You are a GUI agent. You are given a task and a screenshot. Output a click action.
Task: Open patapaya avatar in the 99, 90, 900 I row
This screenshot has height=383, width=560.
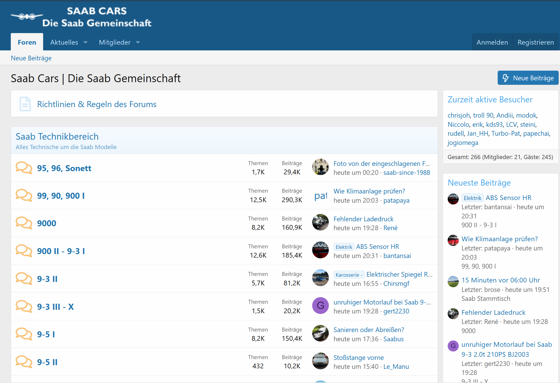320,196
